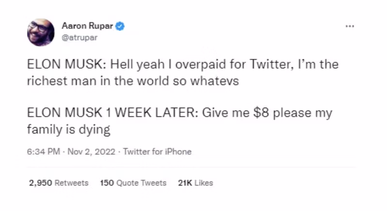Click the Aaron Rupar display name
The width and height of the screenshot is (387, 211).
point(87,27)
